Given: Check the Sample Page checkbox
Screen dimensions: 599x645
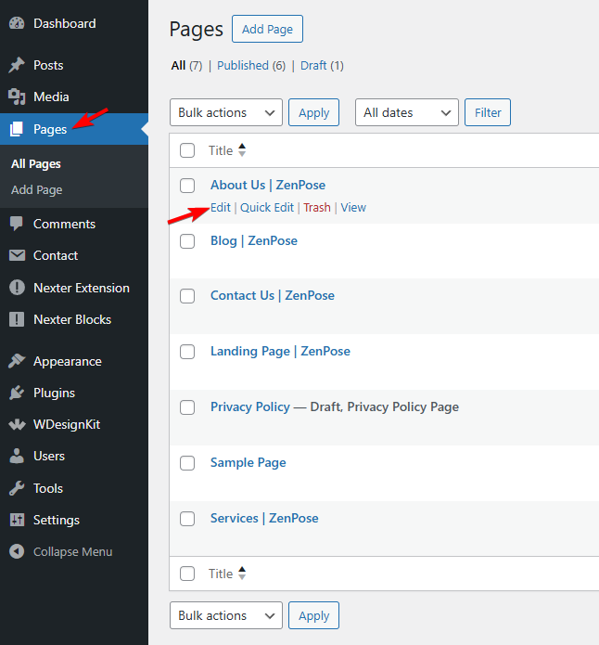Looking at the screenshot, I should click(187, 463).
